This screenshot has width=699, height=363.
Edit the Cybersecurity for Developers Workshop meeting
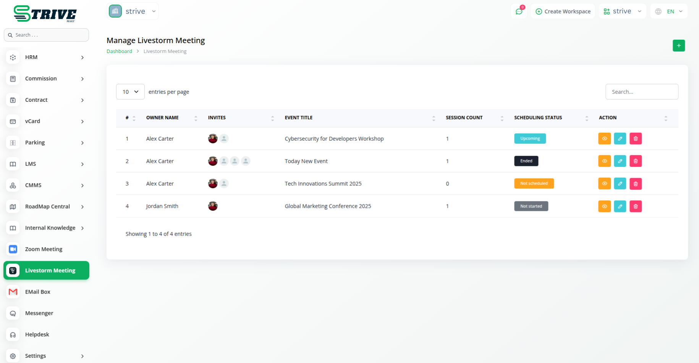pyautogui.click(x=620, y=139)
